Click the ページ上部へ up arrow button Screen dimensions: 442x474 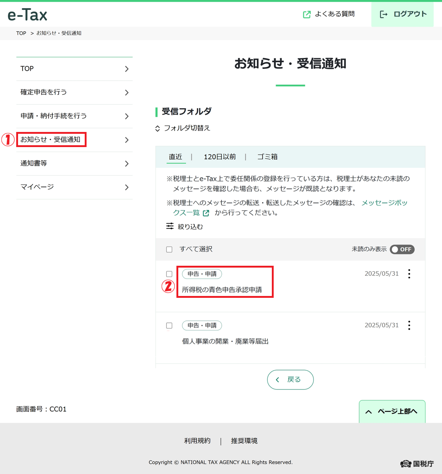[392, 411]
